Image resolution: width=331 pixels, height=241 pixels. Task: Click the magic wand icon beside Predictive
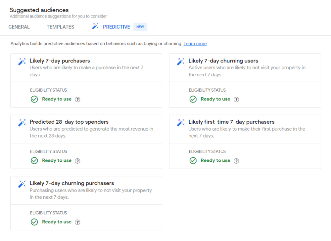(x=95, y=26)
